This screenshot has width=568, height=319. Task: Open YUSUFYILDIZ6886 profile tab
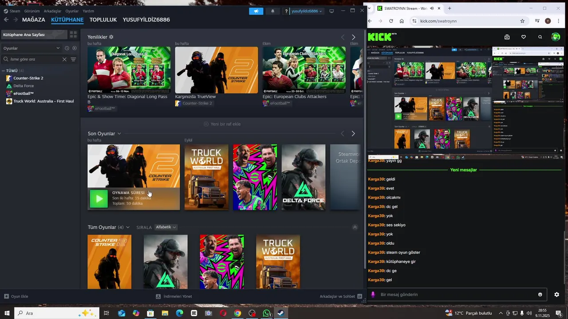point(146,19)
